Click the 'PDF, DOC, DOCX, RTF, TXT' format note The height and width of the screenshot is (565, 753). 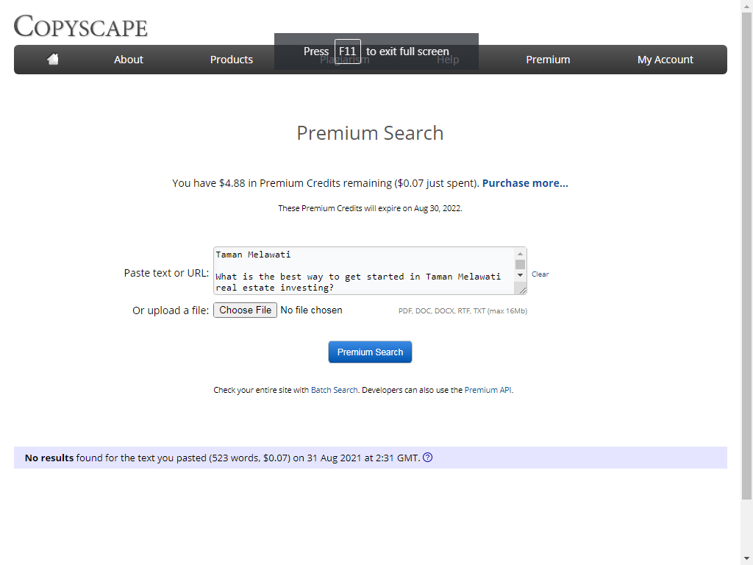[463, 311]
